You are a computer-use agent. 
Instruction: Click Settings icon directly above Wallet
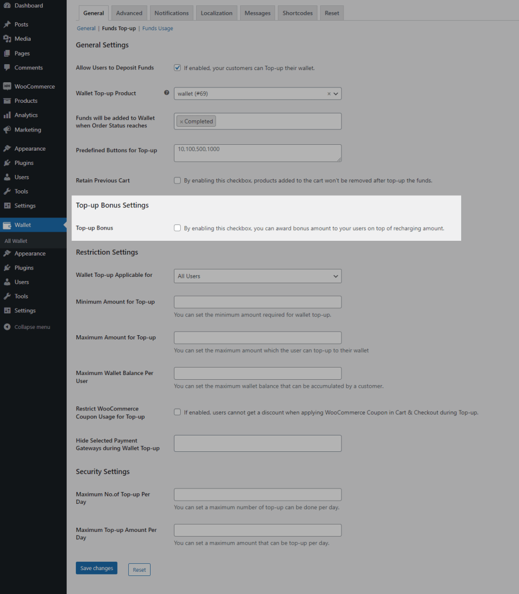pos(7,206)
